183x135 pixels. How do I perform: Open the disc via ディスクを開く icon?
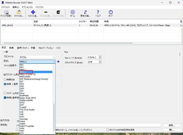coord(6,12)
